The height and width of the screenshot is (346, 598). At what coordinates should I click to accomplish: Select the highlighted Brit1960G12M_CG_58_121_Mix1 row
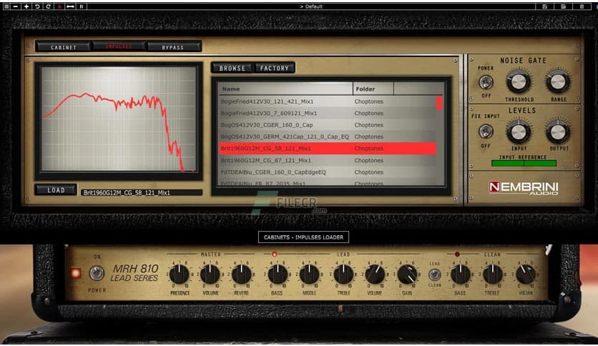coord(327,148)
